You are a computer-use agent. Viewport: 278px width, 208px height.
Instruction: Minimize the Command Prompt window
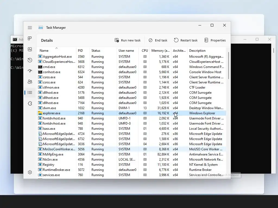tap(245, 39)
